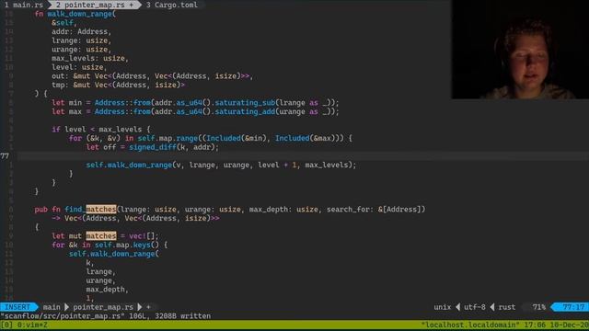This screenshot has height=331, width=589.
Task: Switch to the main.rs buffer tab
Action: (x=23, y=5)
